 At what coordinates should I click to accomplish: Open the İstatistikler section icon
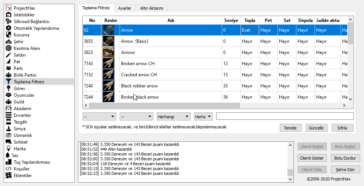tap(9, 15)
